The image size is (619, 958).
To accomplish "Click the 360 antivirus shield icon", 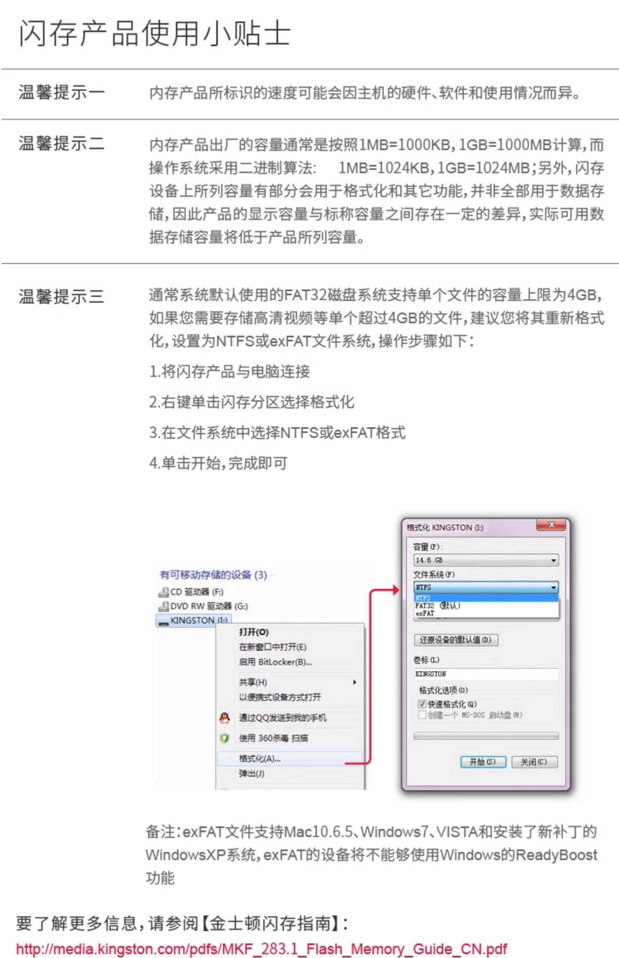I will (224, 738).
